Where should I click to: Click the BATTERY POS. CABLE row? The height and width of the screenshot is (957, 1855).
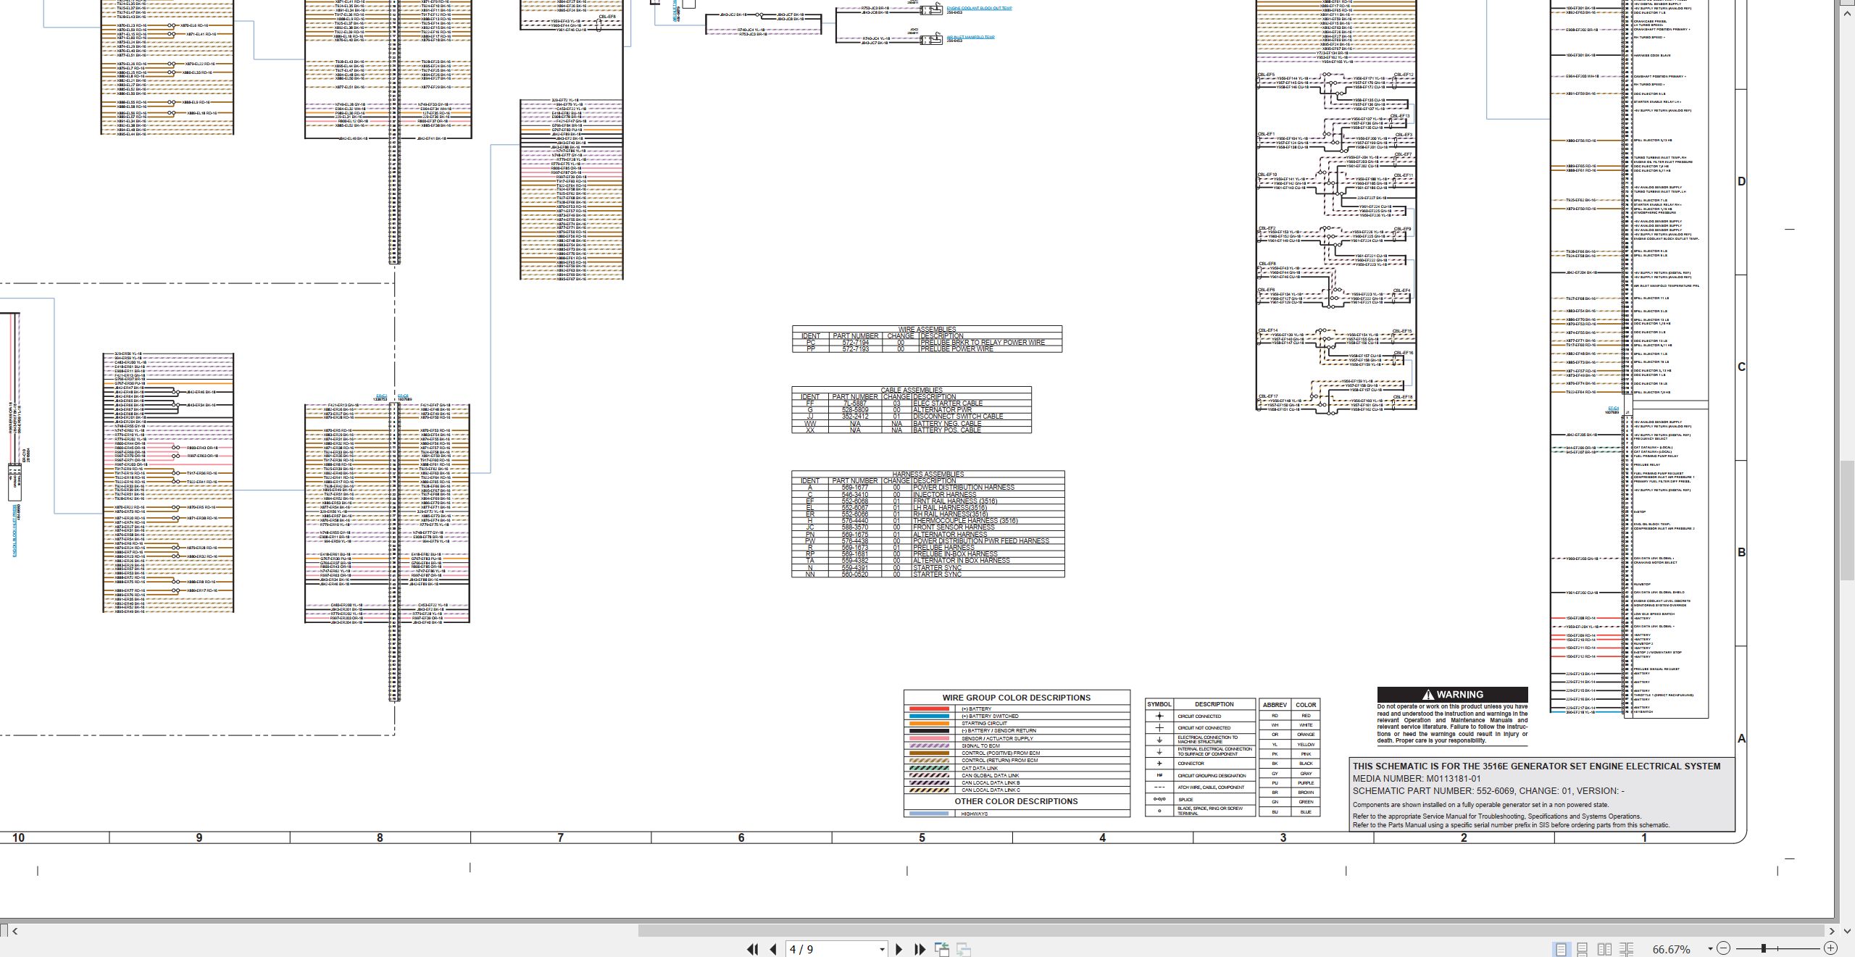(912, 430)
